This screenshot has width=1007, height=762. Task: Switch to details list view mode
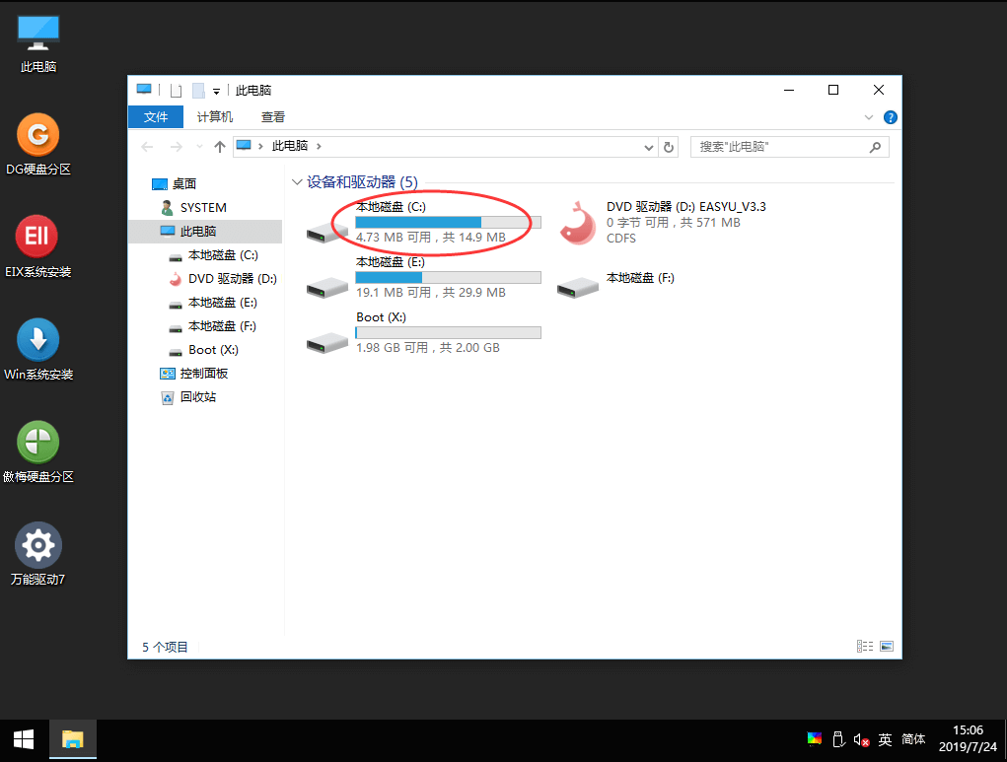(x=865, y=647)
